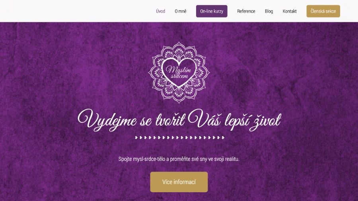The height and width of the screenshot is (201, 358).
Task: Click the mandala petals below the heart
Action: (x=179, y=95)
